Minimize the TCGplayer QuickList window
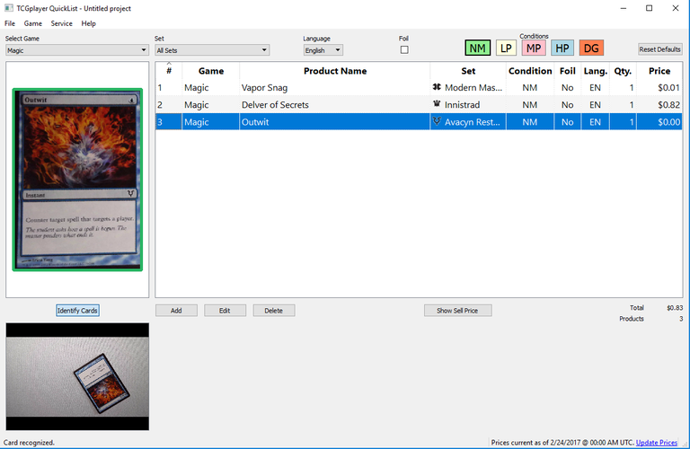The width and height of the screenshot is (690, 449). 624,8
